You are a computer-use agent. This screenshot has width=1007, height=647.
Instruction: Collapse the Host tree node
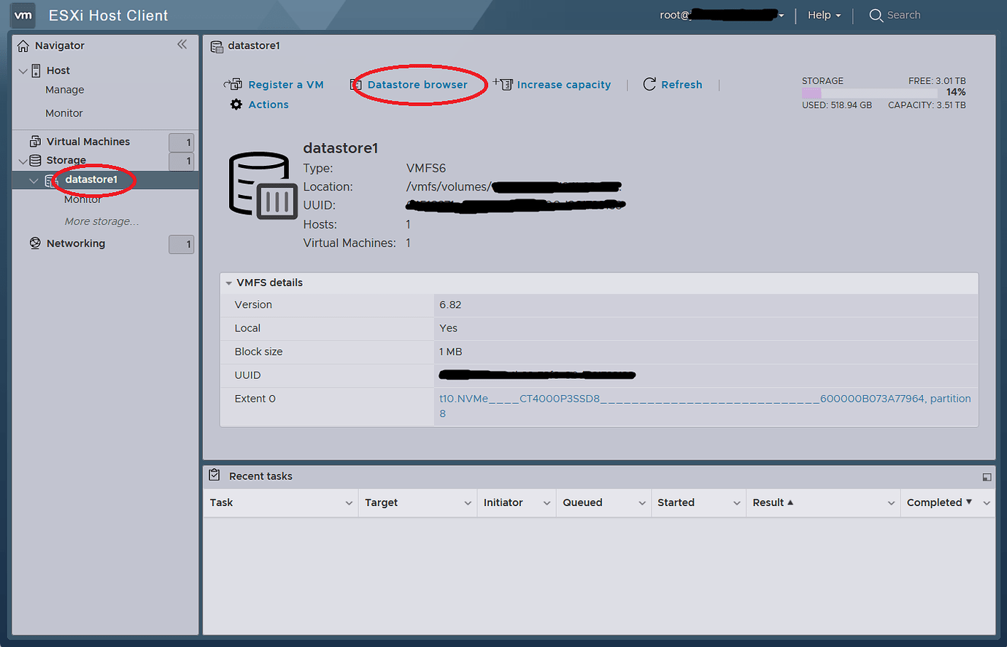(x=23, y=71)
